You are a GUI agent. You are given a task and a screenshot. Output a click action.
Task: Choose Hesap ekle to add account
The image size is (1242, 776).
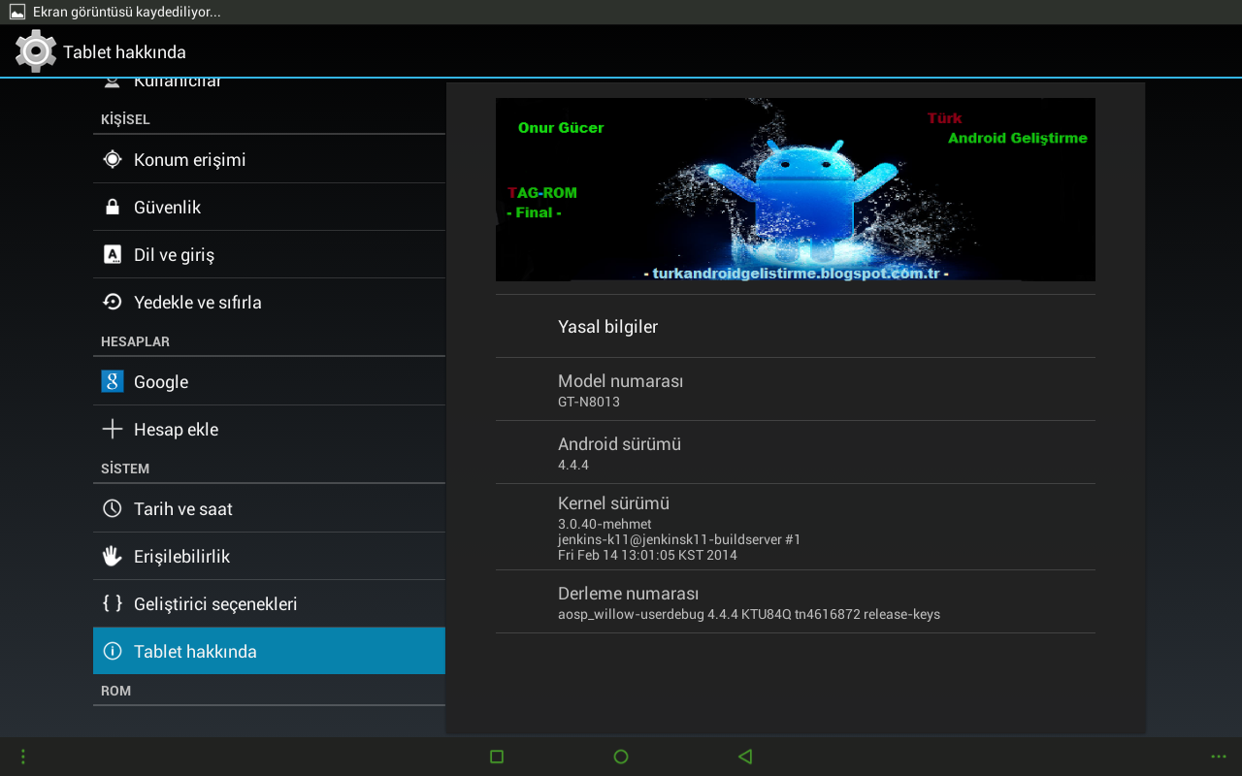[269, 429]
